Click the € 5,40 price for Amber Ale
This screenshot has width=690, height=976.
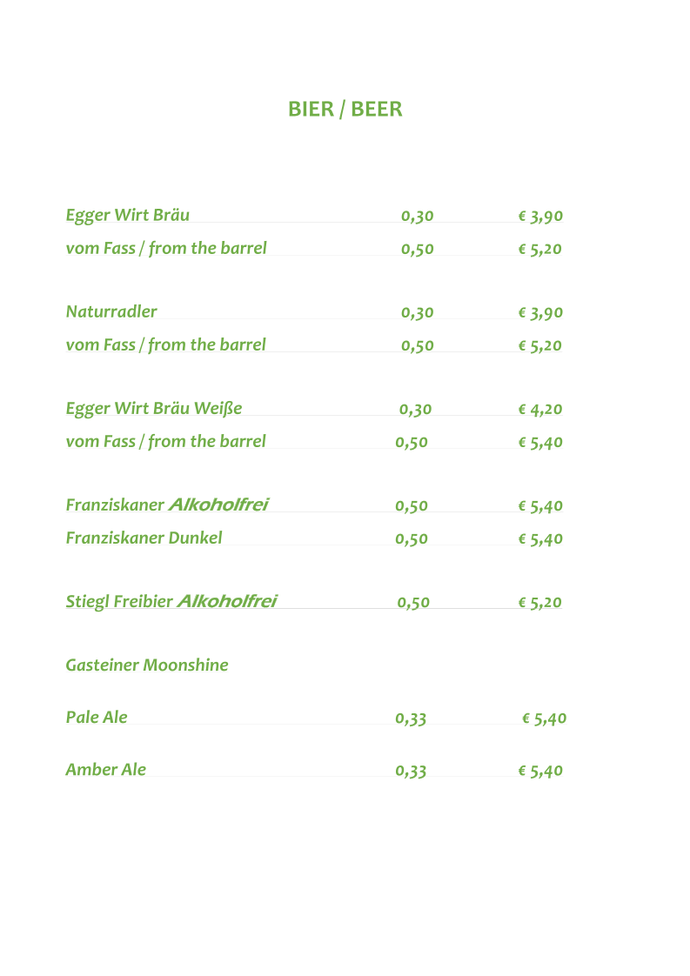[540, 771]
